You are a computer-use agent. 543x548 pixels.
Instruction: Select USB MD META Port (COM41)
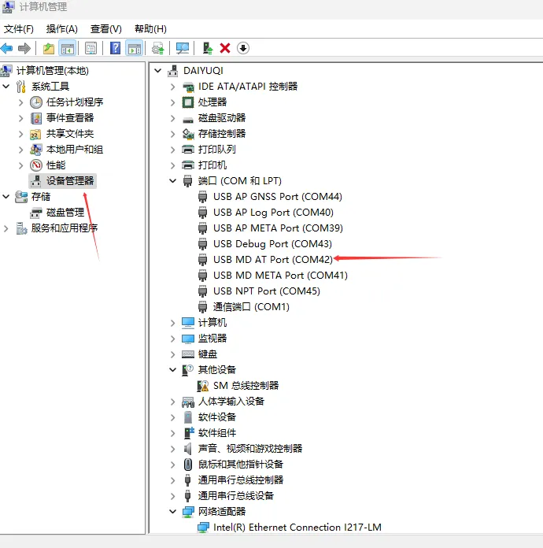tap(280, 275)
